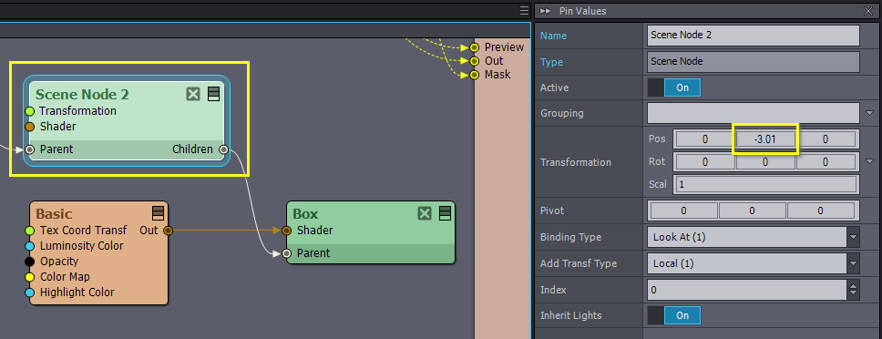Open the Binding Type dropdown
Viewport: 882px width, 339px height.
click(x=754, y=237)
